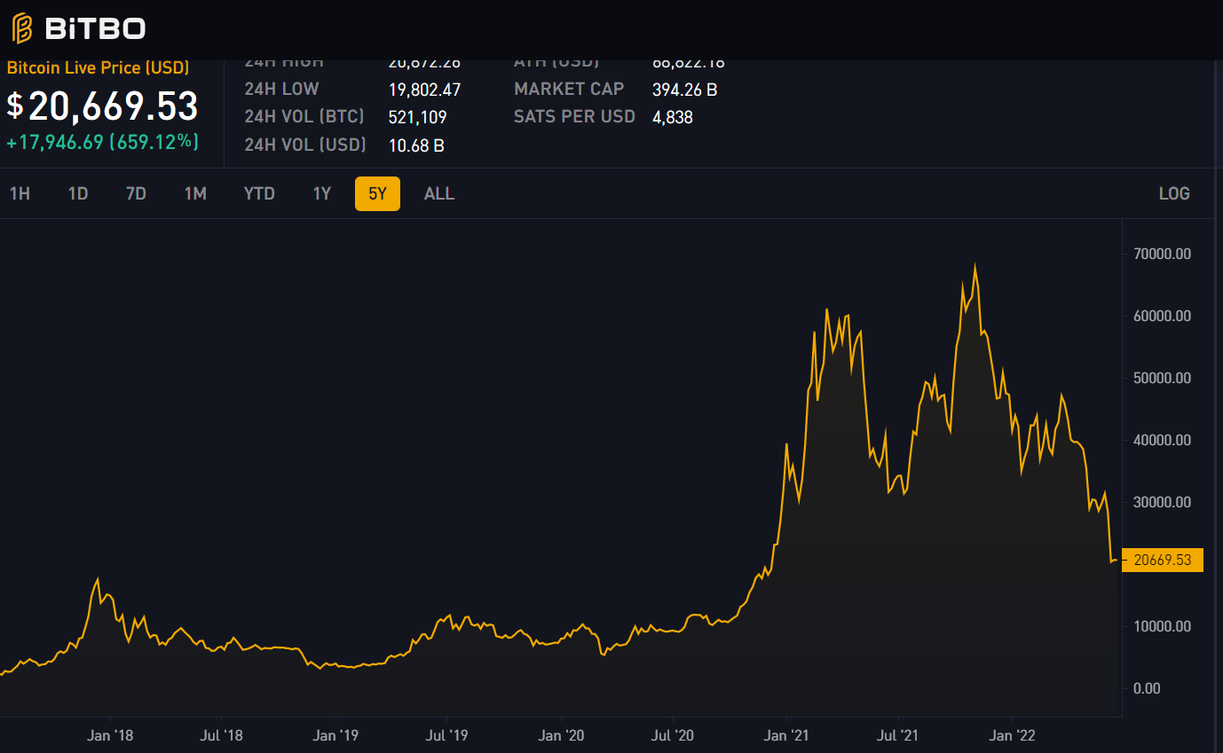Click the 24H VOL (BTC) value 521,109
1223x753 pixels.
417,117
